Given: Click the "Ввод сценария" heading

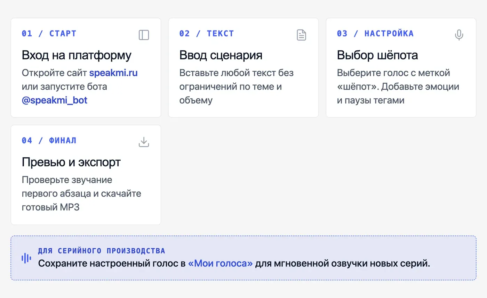Looking at the screenshot, I should (x=221, y=55).
